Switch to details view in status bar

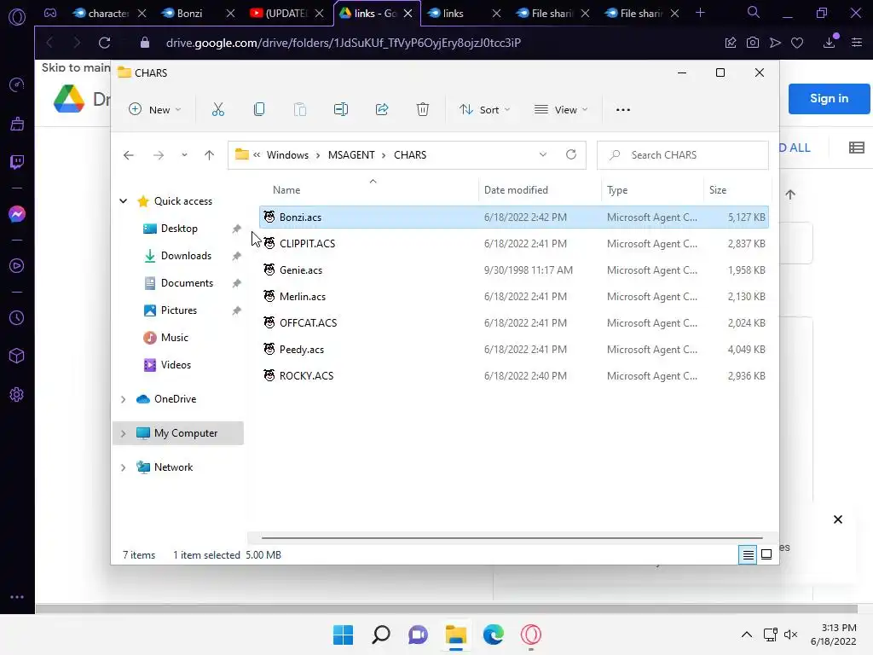748,554
